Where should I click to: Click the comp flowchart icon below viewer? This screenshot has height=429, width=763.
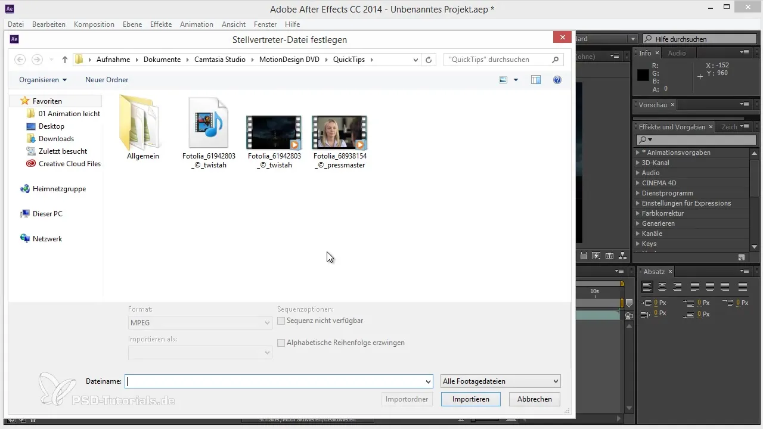[623, 256]
